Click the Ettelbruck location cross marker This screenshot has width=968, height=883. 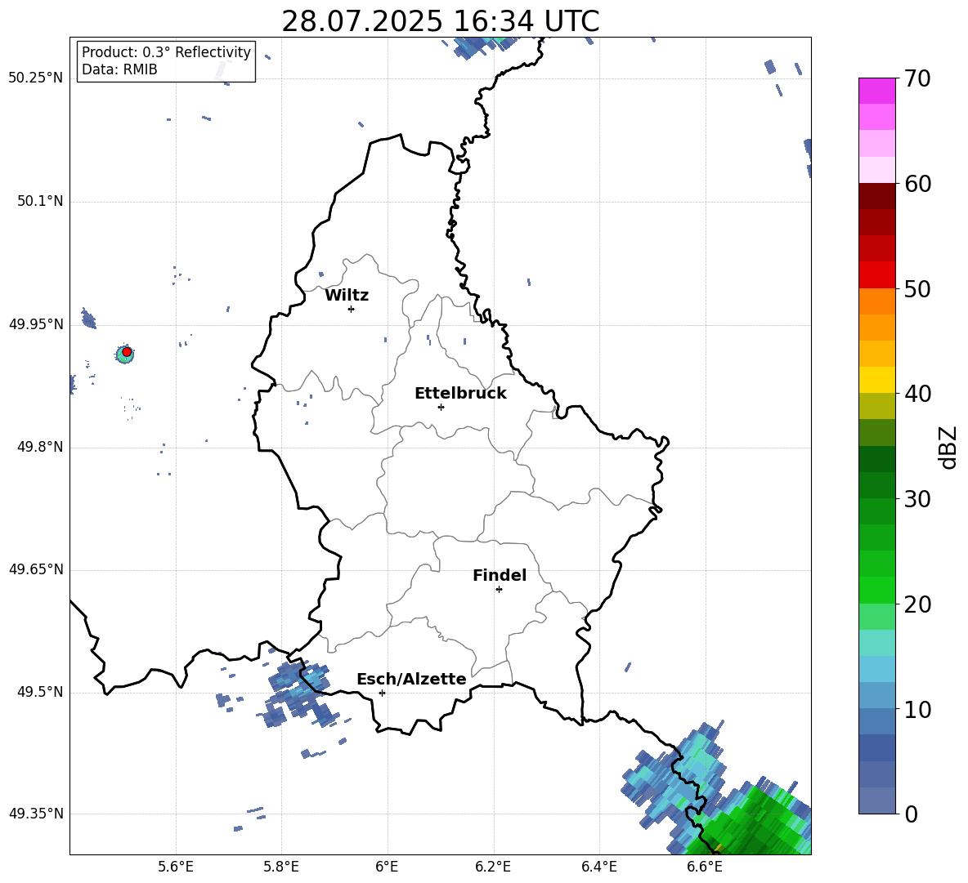pyautogui.click(x=441, y=407)
